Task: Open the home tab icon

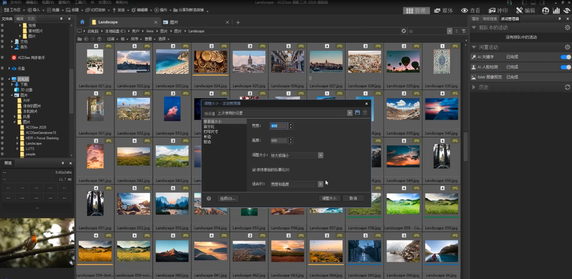Action: [x=82, y=22]
